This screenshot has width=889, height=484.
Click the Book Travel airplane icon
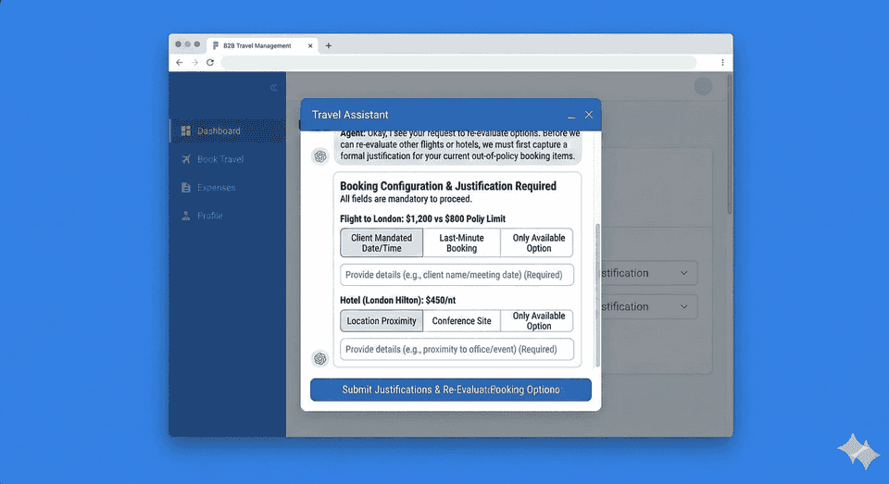(185, 159)
